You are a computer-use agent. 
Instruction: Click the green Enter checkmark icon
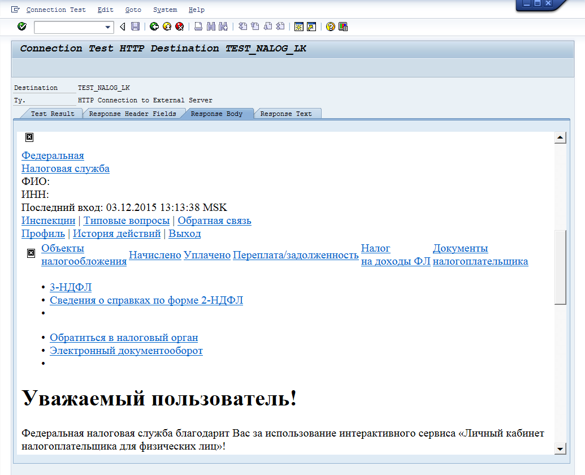tap(22, 27)
